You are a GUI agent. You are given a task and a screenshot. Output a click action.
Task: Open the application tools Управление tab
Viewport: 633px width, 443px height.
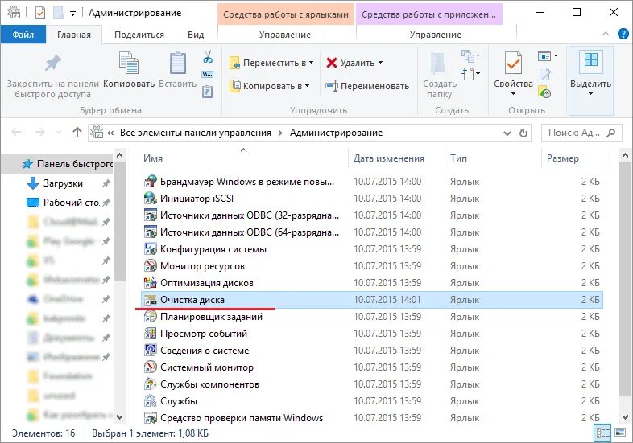(x=436, y=35)
